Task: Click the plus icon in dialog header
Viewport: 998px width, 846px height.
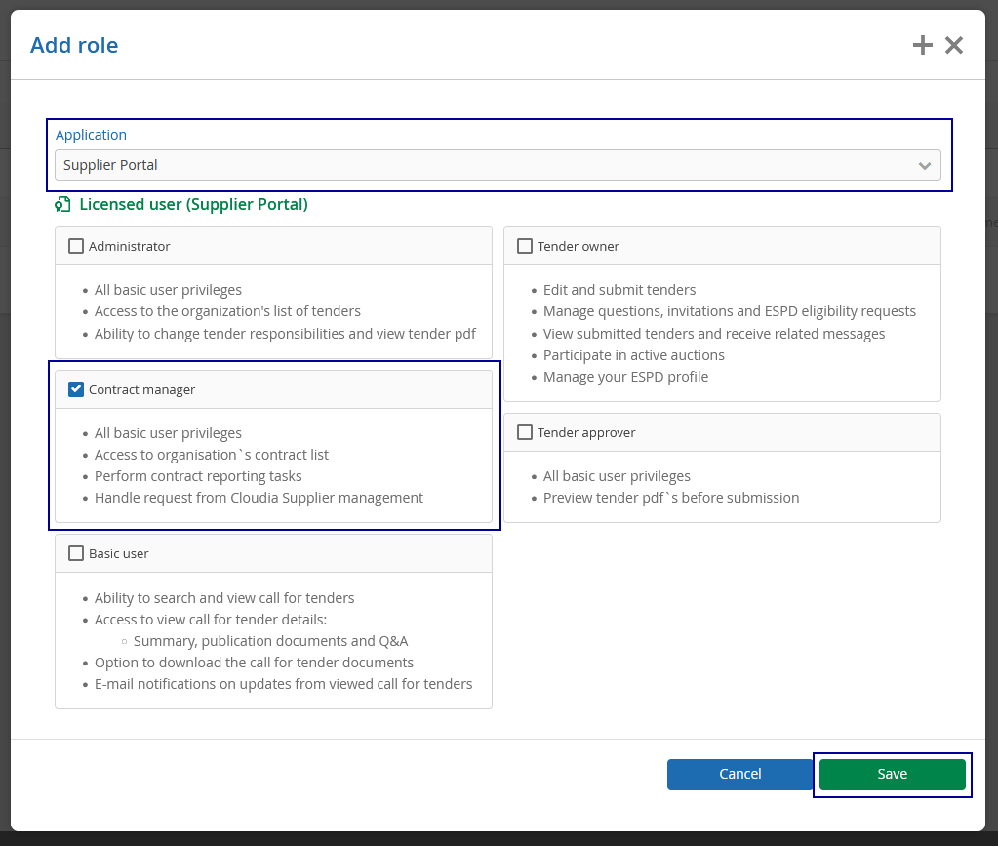Action: click(922, 45)
